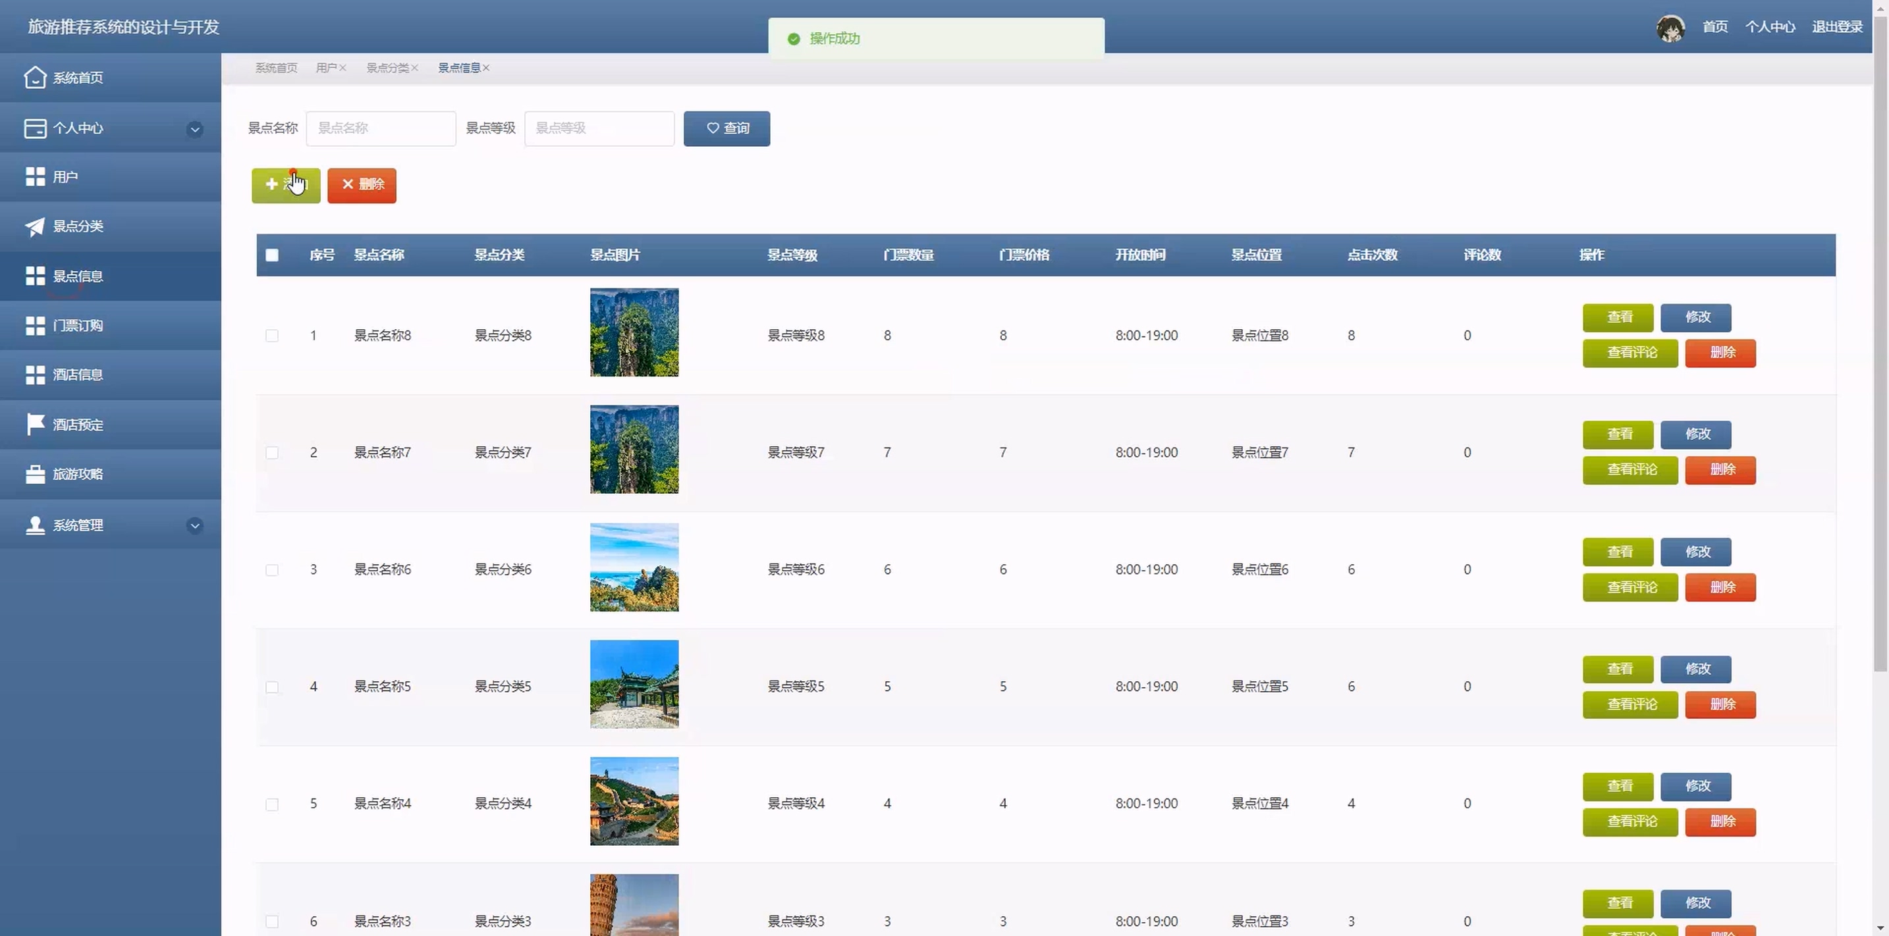The width and height of the screenshot is (1889, 936).
Task: Click 查看评论 for 景点名称7 row
Action: coord(1629,470)
